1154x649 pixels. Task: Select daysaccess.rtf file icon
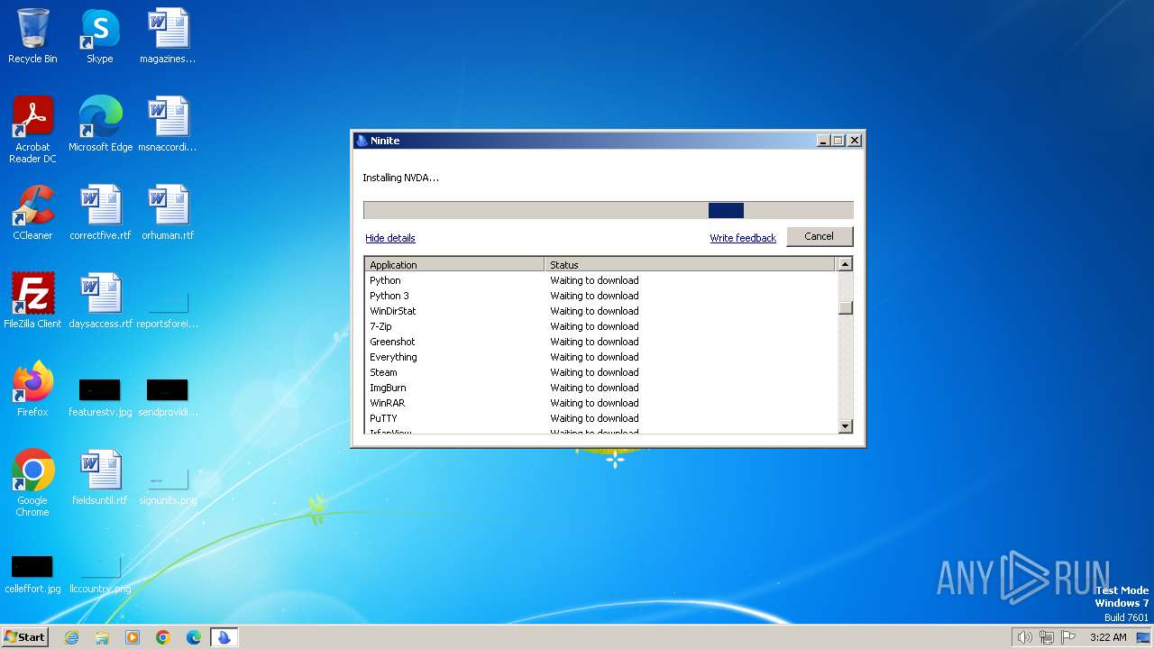[100, 301]
